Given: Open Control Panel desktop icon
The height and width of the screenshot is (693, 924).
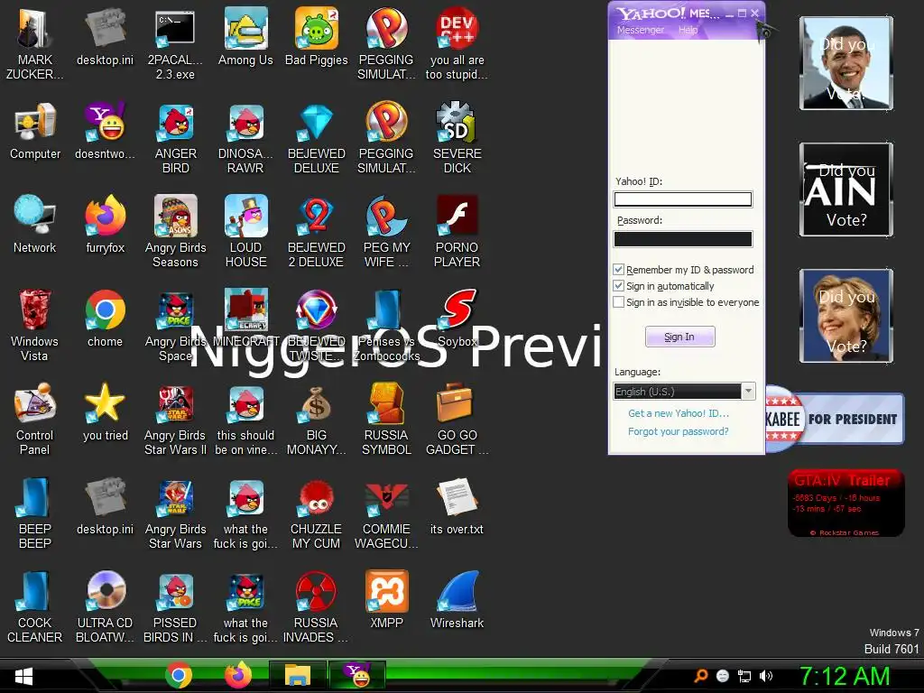Looking at the screenshot, I should (x=35, y=419).
